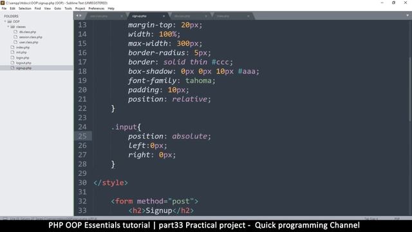The image size is (412, 232).
Task: Click the OOP folder icon
Action: coord(10,21)
